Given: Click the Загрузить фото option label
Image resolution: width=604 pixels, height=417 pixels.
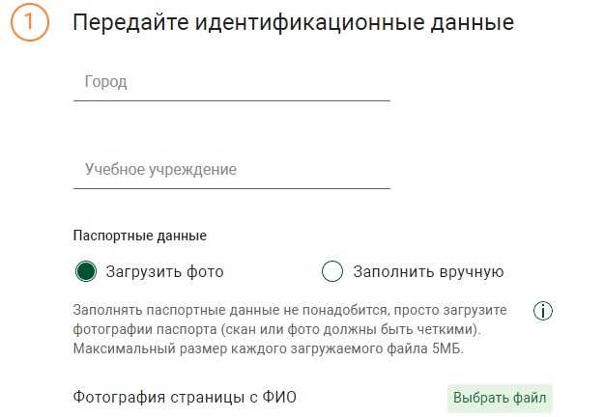Looking at the screenshot, I should click(165, 271).
